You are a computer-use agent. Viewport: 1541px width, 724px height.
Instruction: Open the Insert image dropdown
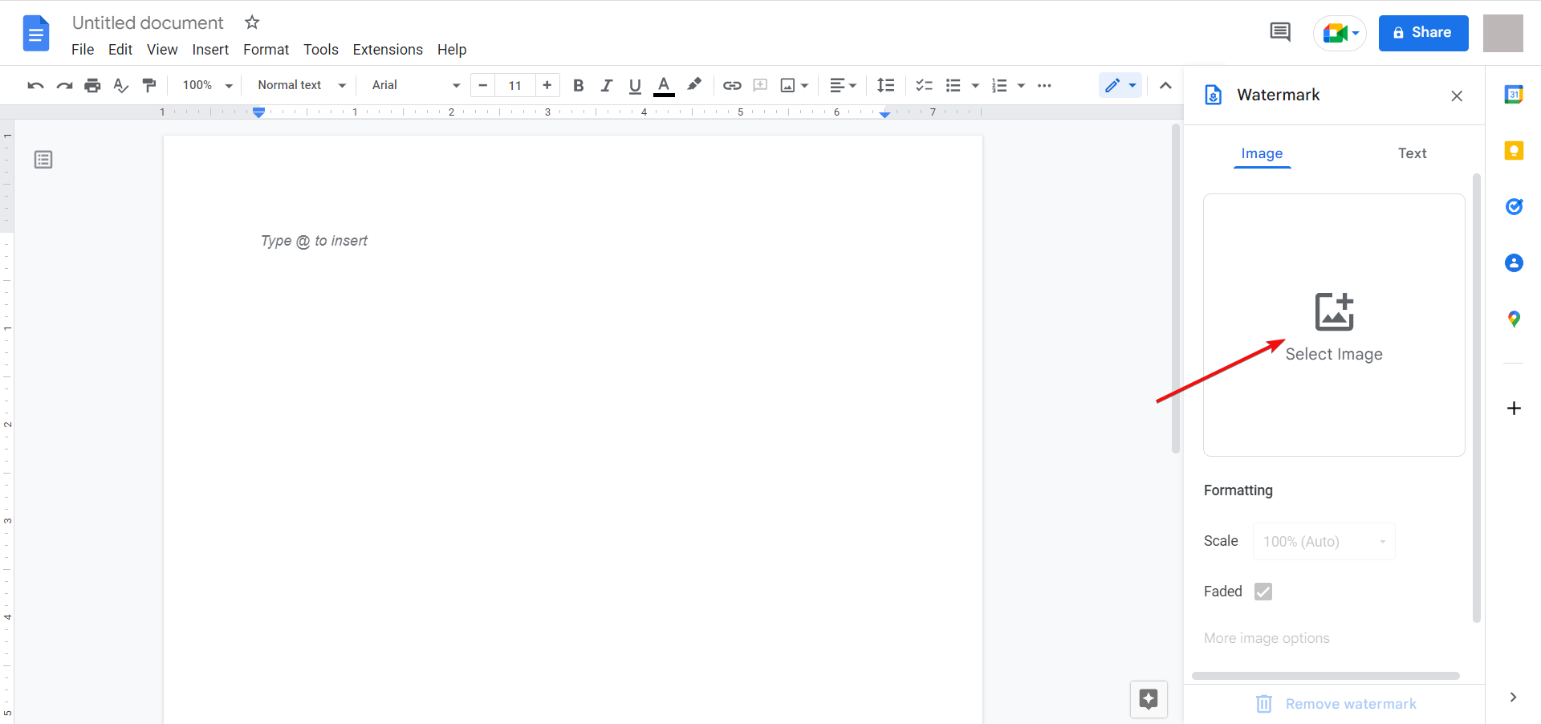coord(795,85)
